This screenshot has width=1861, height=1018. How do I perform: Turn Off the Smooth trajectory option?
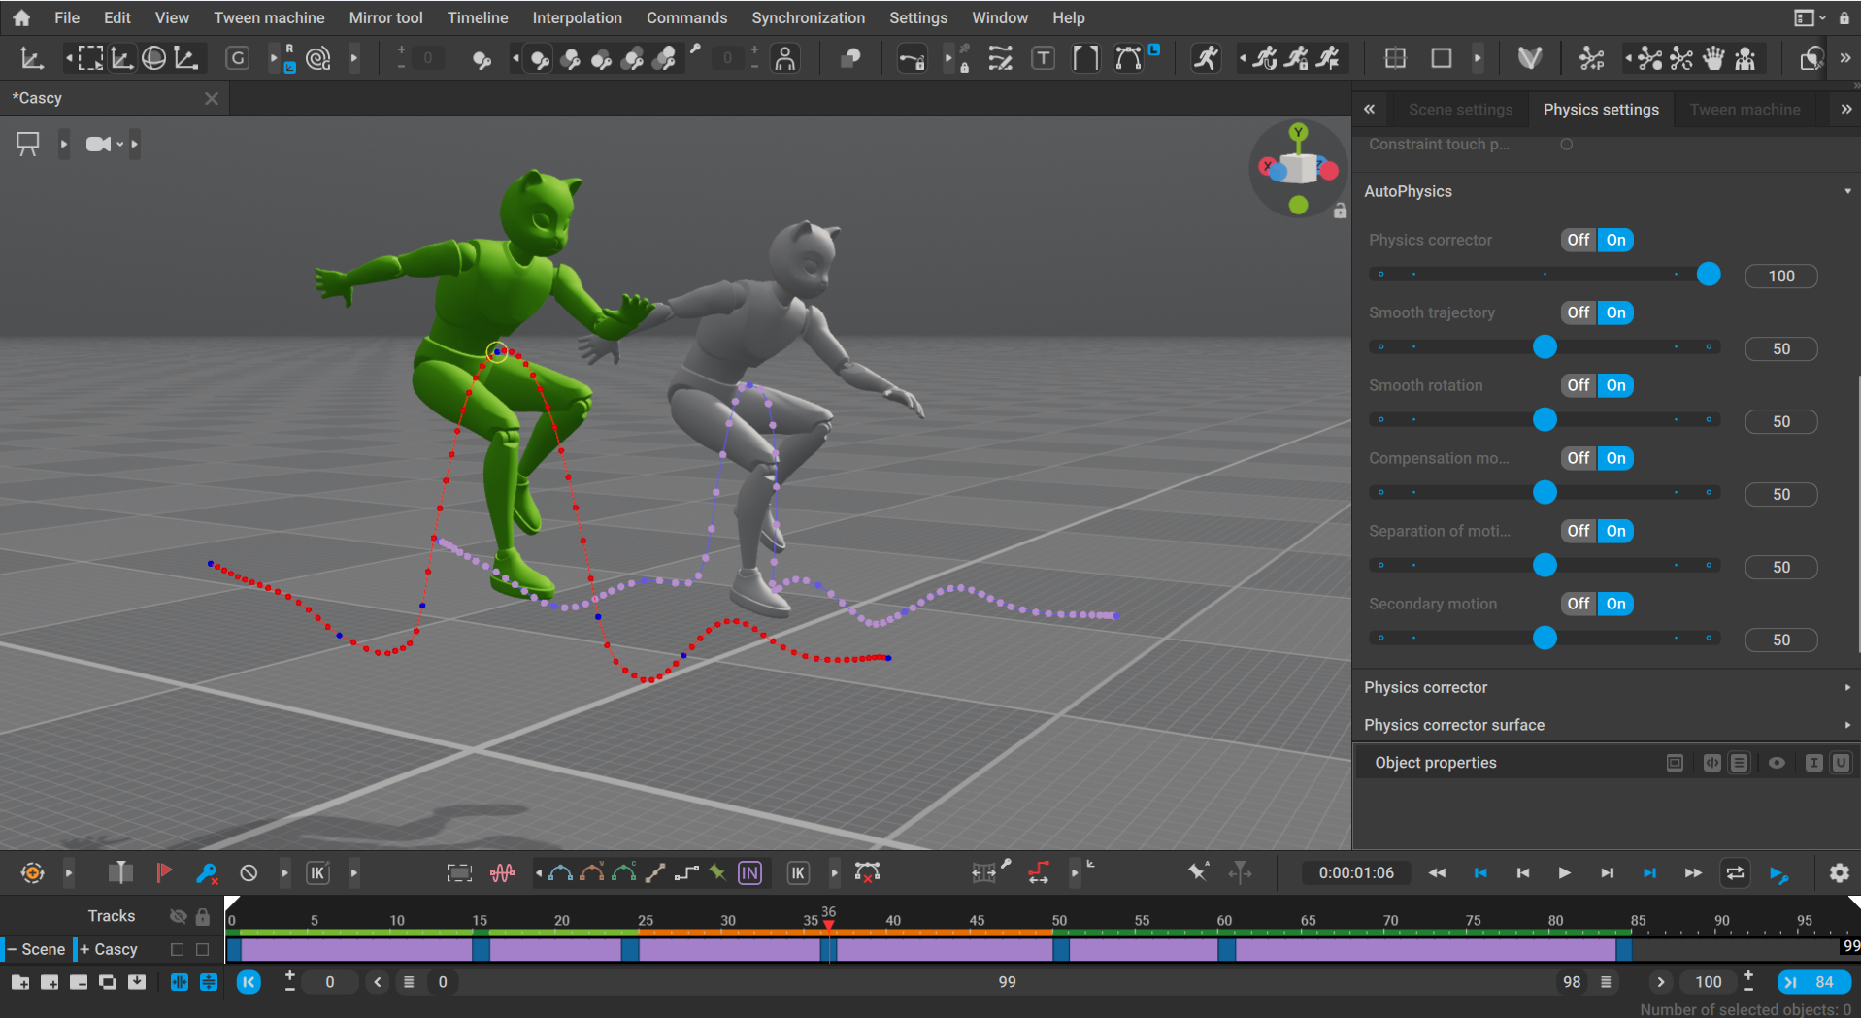[1579, 312]
